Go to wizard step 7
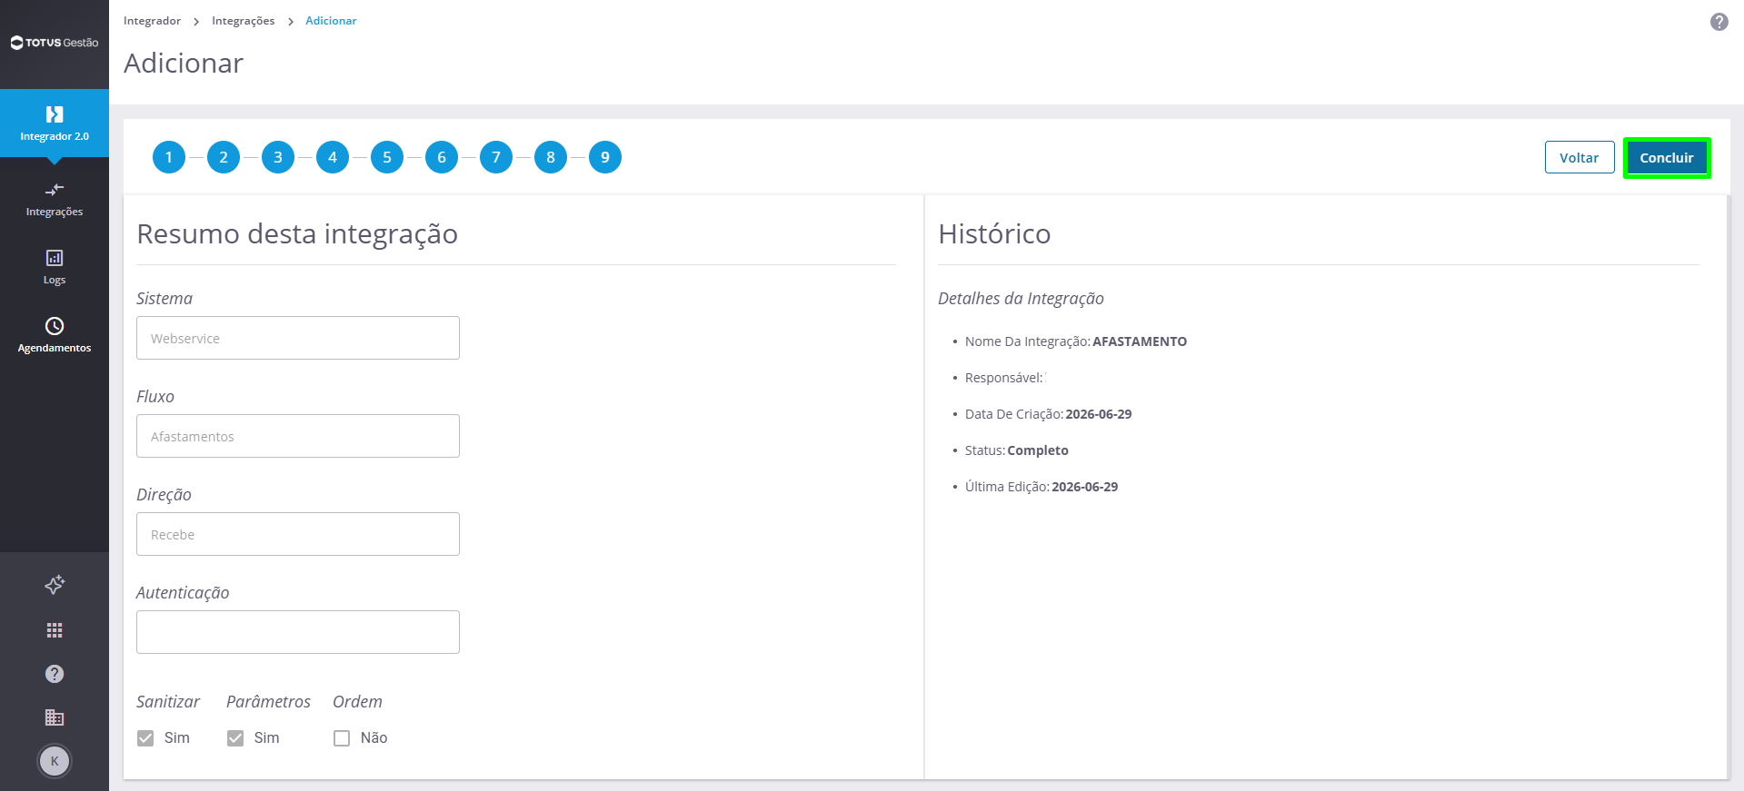Screen dimensions: 1744x791 tap(496, 157)
